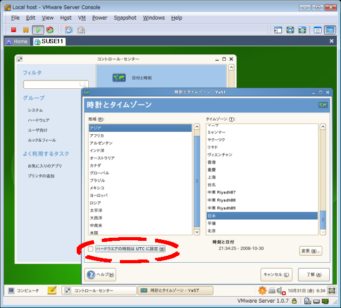Click the orange software updater tray icon
Image resolution: width=341 pixels, height=308 pixels.
click(262, 290)
